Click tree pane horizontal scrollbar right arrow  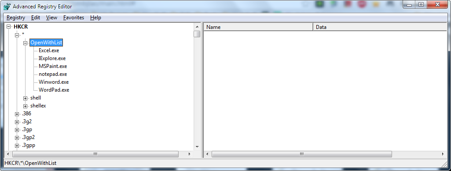tap(189, 154)
